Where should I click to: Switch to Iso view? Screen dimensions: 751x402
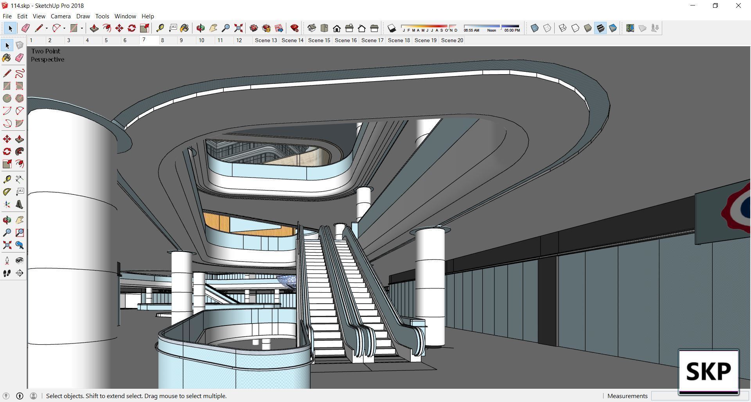point(312,28)
